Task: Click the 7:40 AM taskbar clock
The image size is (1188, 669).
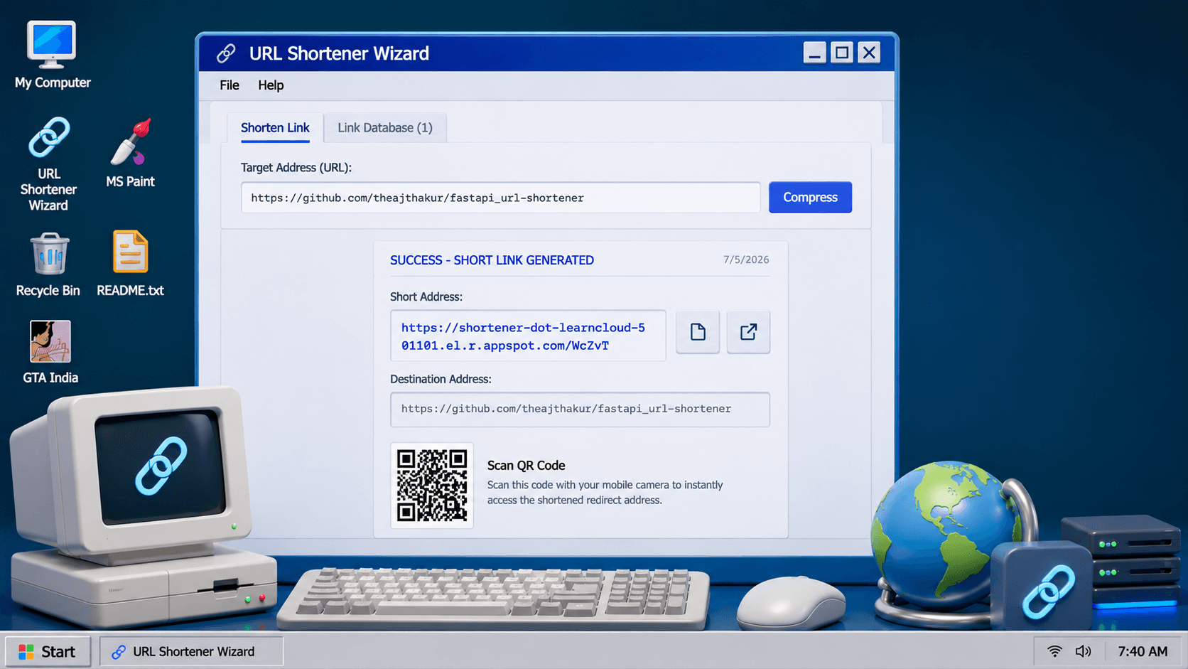Action: 1143,651
